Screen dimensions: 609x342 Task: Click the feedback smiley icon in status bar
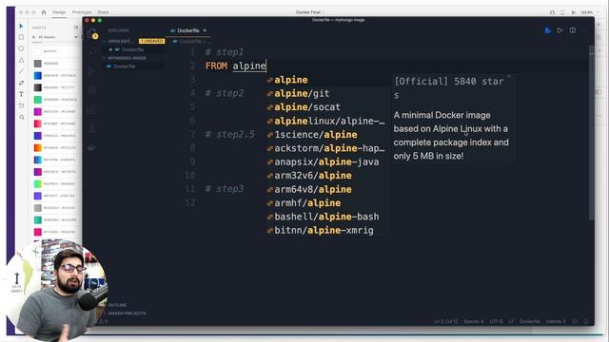[x=575, y=321]
